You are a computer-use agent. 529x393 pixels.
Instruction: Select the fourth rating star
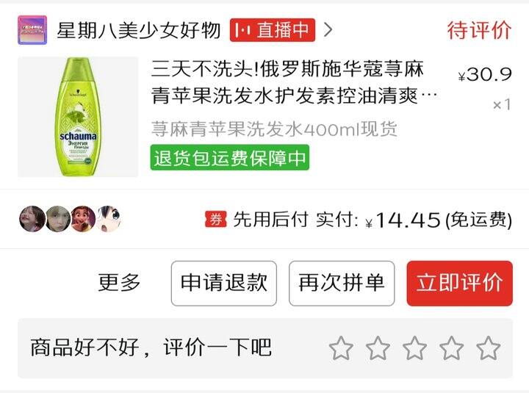point(451,348)
